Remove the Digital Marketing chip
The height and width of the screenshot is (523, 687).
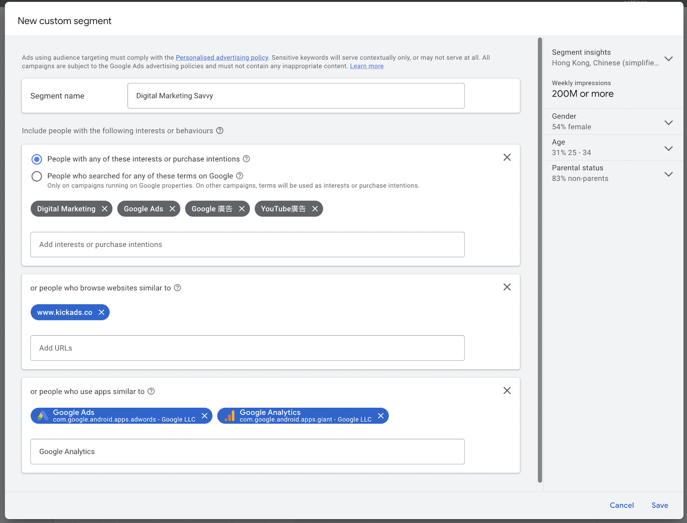click(x=104, y=209)
